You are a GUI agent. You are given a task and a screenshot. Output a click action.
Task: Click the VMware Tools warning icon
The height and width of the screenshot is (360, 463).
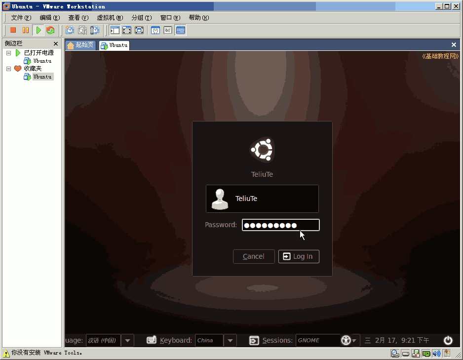(5, 353)
